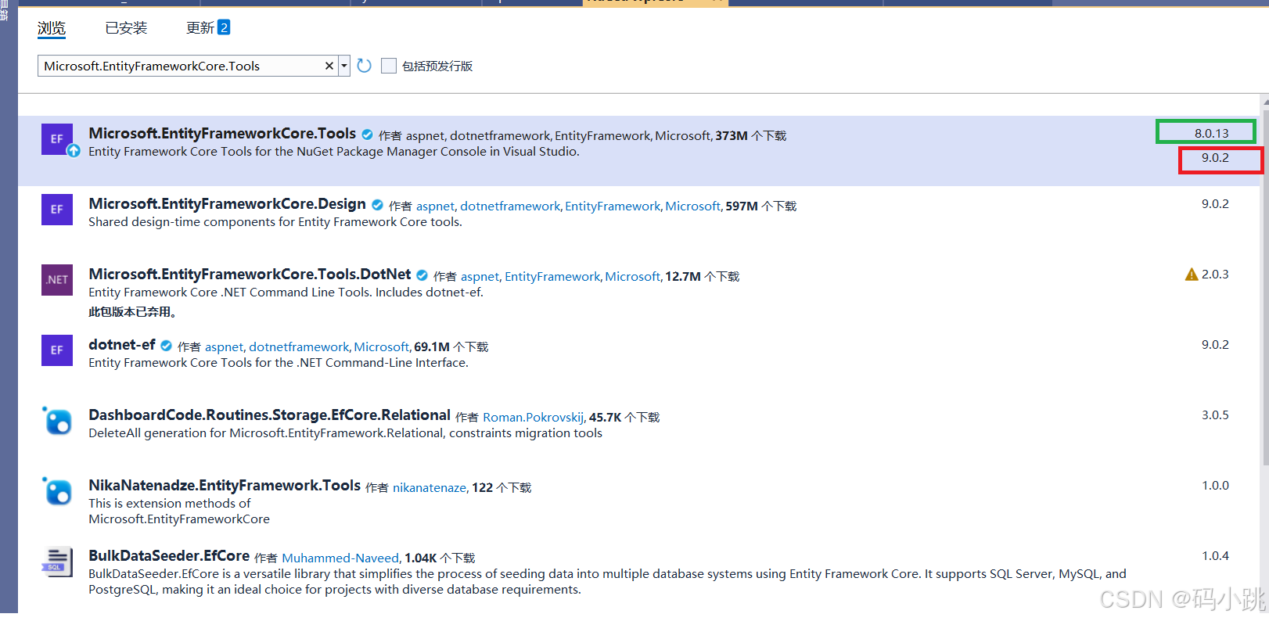Select the Microsoft.EntityFrameworkCore.Design package title
Screen dimensions: 1269x621
click(x=227, y=203)
